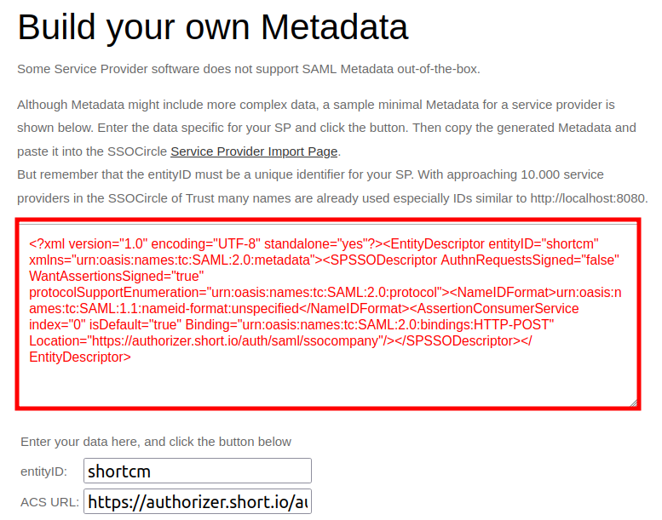This screenshot has height=520, width=662.
Task: Click the "ACS URL:" field label
Action: point(50,502)
